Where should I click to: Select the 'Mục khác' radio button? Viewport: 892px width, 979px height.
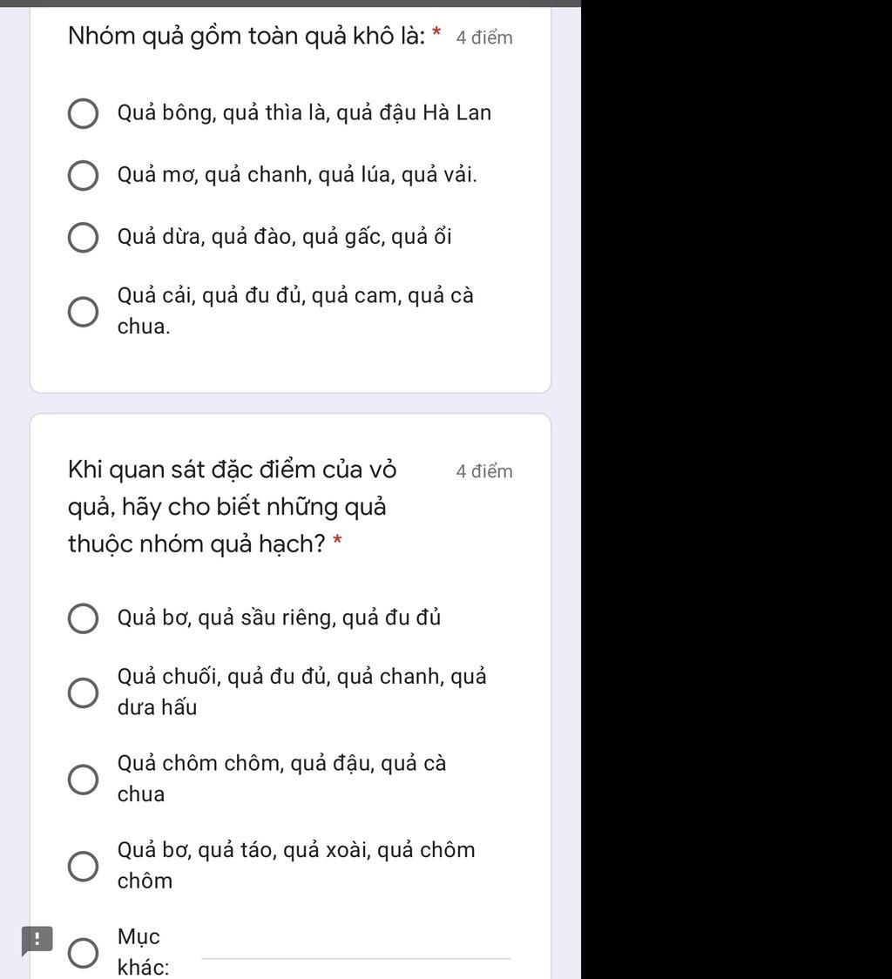click(x=83, y=953)
